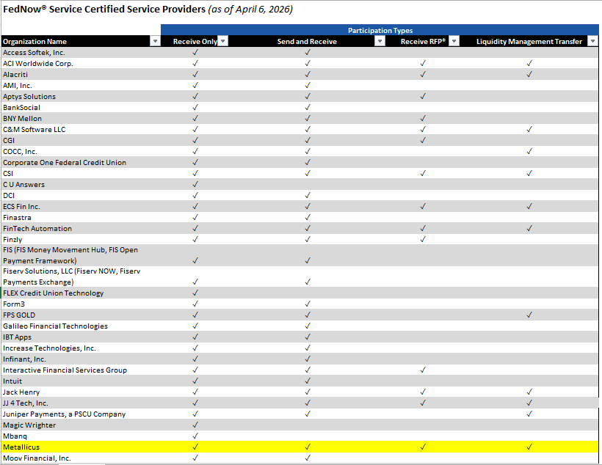Click the FIS Money Movement Hub cell

pyautogui.click(x=81, y=255)
